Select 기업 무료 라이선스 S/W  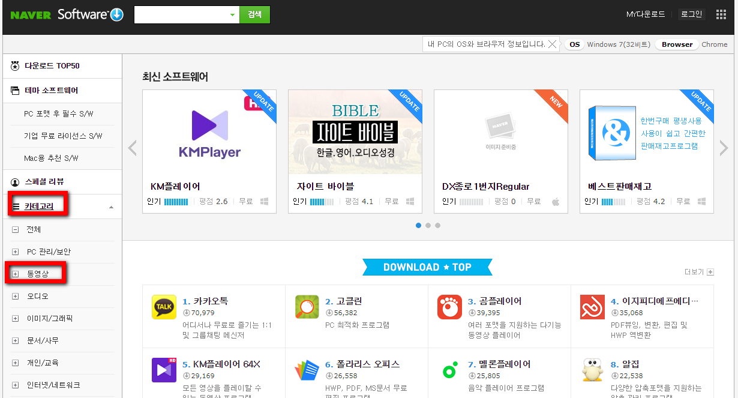coord(63,136)
